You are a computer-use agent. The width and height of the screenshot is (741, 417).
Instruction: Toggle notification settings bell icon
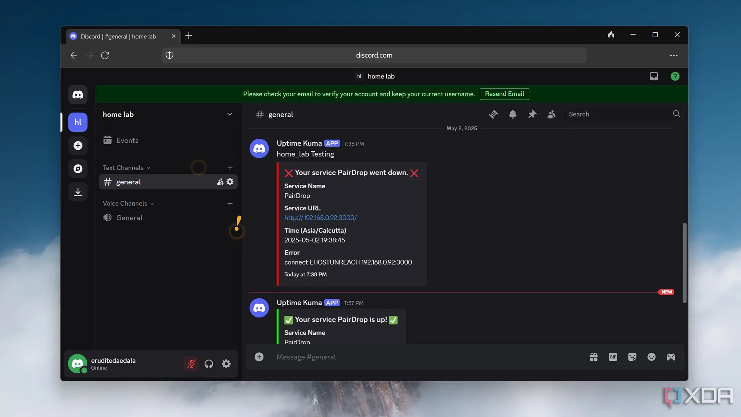[512, 114]
